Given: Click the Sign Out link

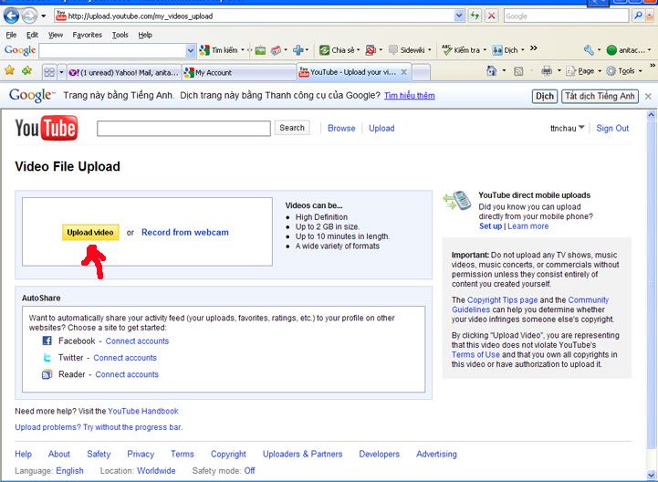Looking at the screenshot, I should pos(612,128).
